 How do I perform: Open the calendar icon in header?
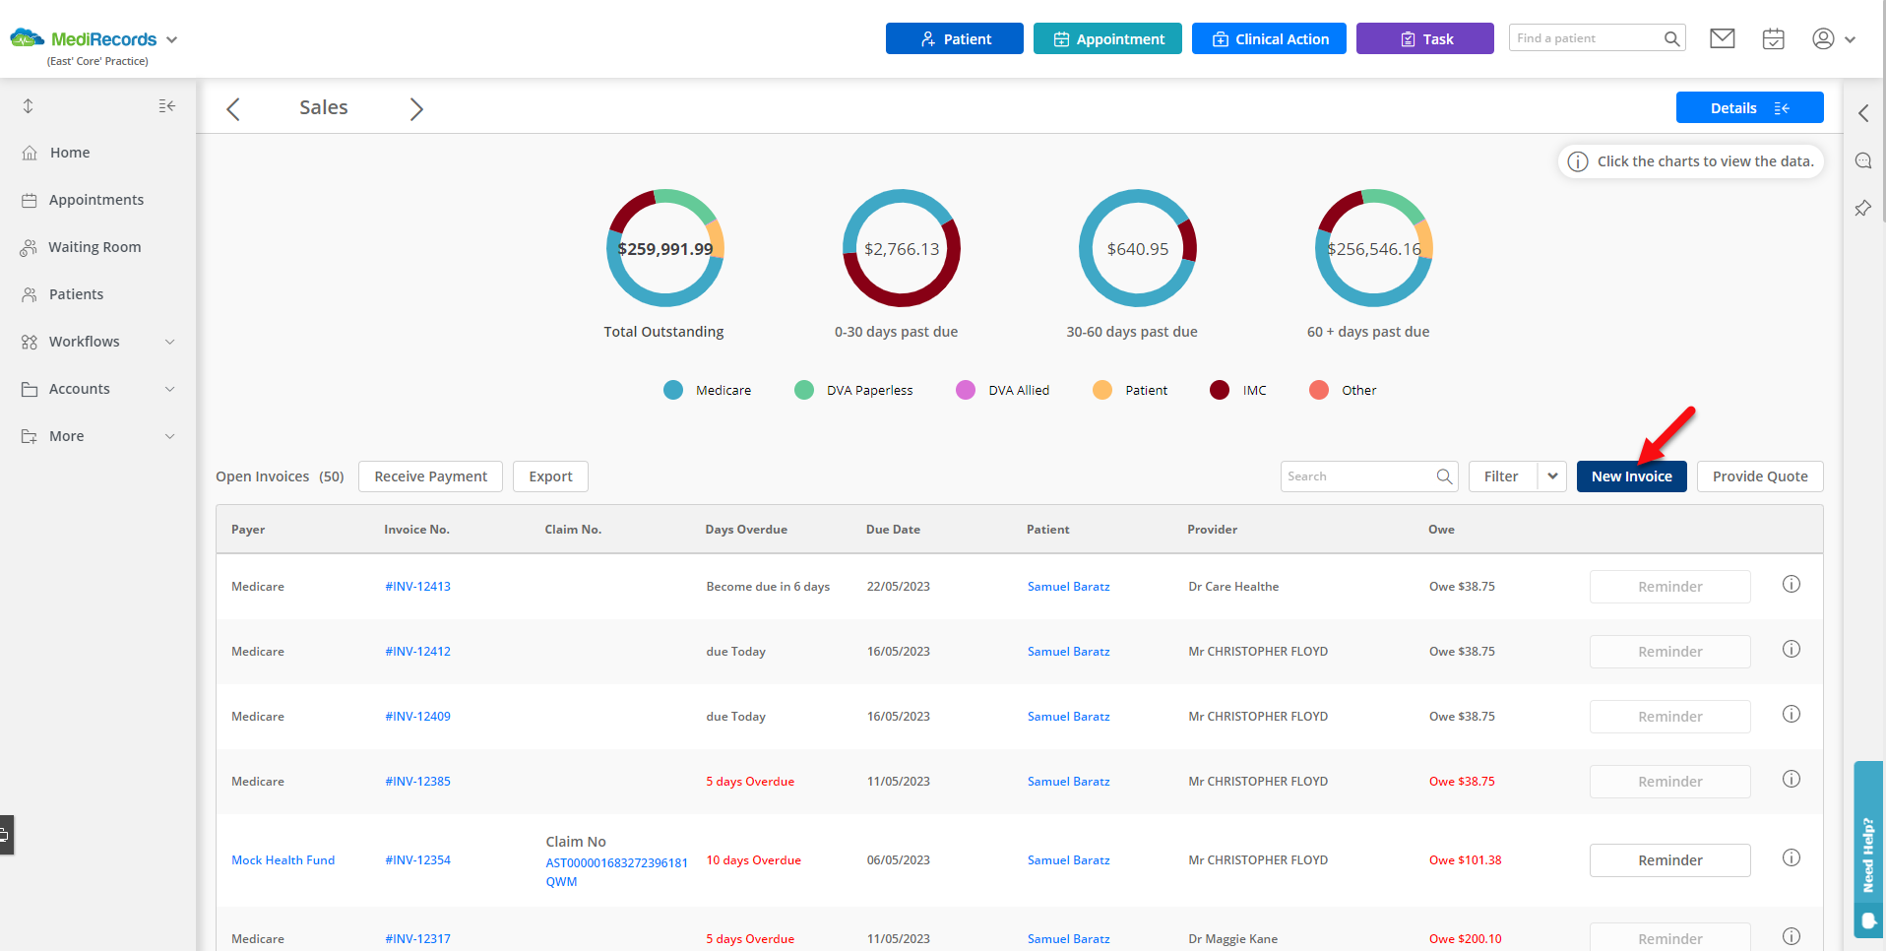click(x=1773, y=38)
